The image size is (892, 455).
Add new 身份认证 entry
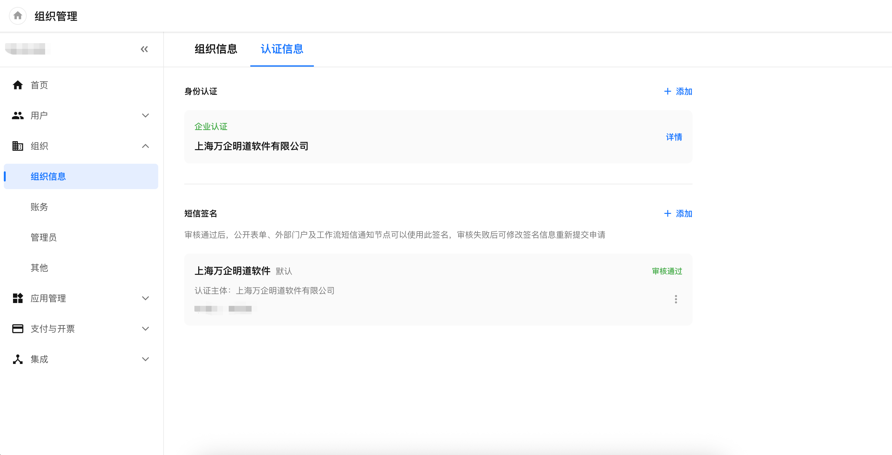pyautogui.click(x=678, y=91)
